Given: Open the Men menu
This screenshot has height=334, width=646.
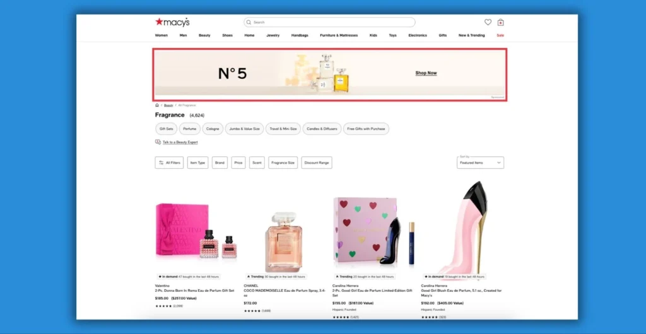Looking at the screenshot, I should (183, 35).
